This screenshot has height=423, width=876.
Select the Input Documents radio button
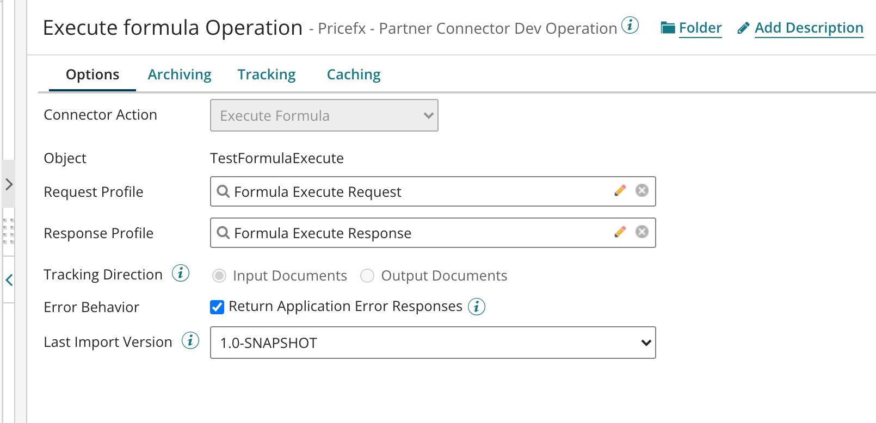click(219, 276)
